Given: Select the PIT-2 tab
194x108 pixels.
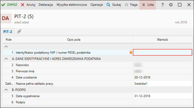Looking at the screenshot, I should (8, 32).
